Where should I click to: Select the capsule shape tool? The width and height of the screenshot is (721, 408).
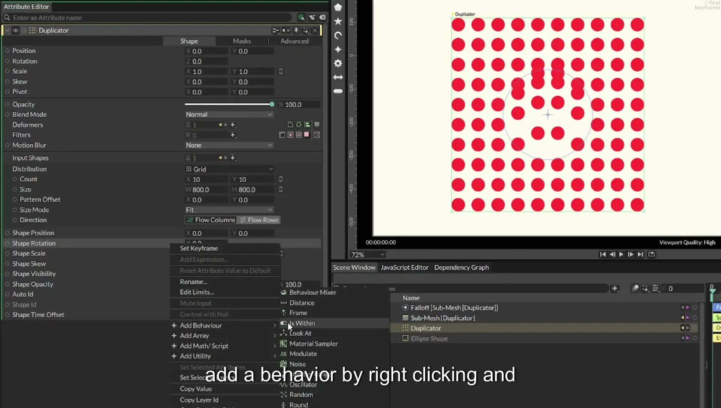pyautogui.click(x=338, y=91)
